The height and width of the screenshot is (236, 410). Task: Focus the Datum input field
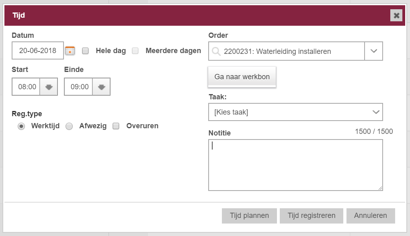coord(38,51)
